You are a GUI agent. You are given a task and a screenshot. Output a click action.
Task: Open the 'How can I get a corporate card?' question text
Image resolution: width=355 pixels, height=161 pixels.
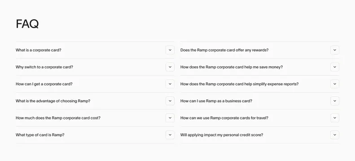[x=44, y=84]
